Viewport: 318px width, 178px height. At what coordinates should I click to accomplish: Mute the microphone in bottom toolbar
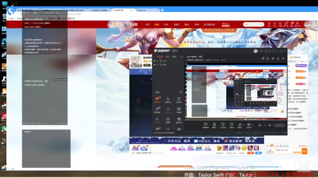coord(240,125)
